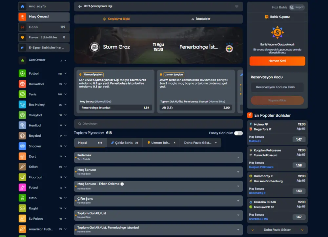Expand the Toplam Gol Alt/Üst market

tap(158, 215)
